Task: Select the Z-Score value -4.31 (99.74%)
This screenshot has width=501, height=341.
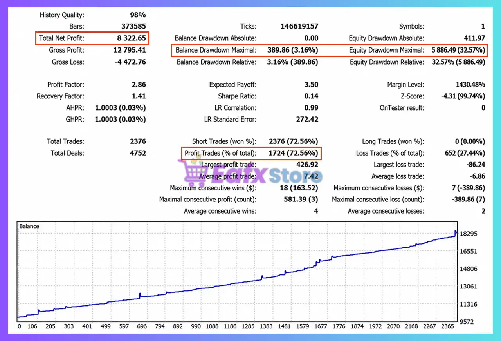Action: pos(462,96)
